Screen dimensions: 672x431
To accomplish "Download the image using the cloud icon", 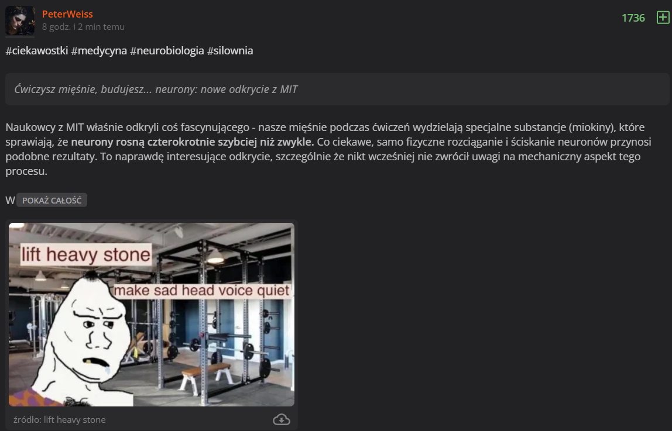I will point(282,419).
